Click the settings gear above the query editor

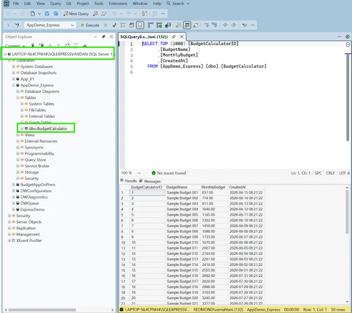tap(347, 36)
